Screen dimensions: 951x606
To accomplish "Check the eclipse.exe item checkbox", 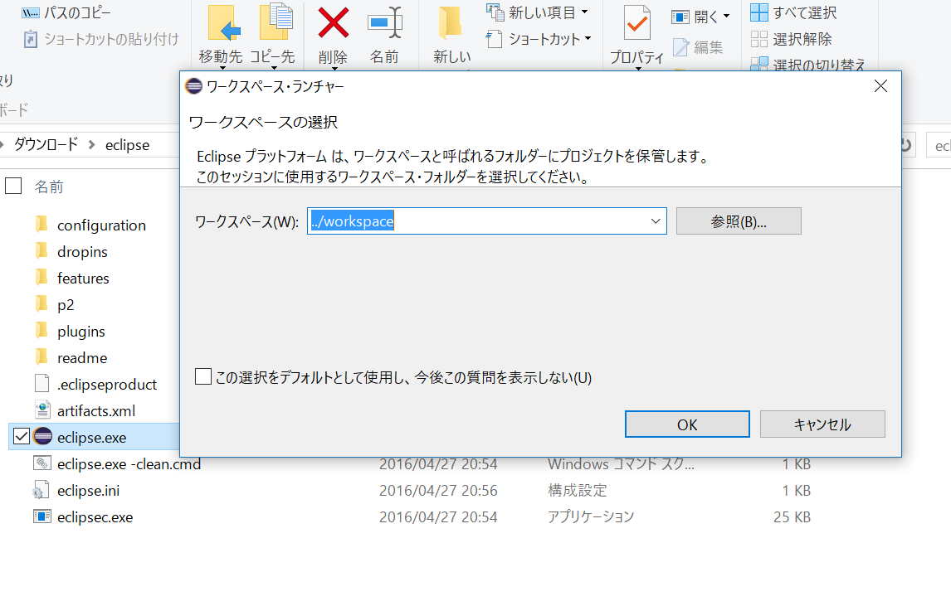I will (x=20, y=437).
